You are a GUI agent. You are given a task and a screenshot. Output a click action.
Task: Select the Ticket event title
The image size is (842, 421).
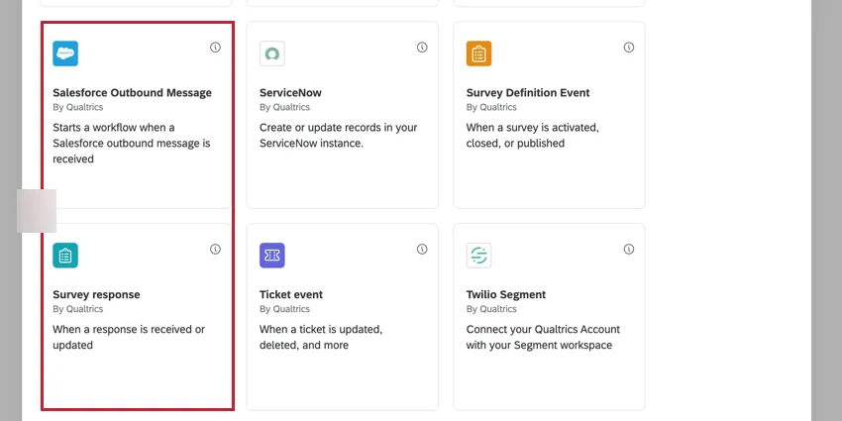click(291, 295)
